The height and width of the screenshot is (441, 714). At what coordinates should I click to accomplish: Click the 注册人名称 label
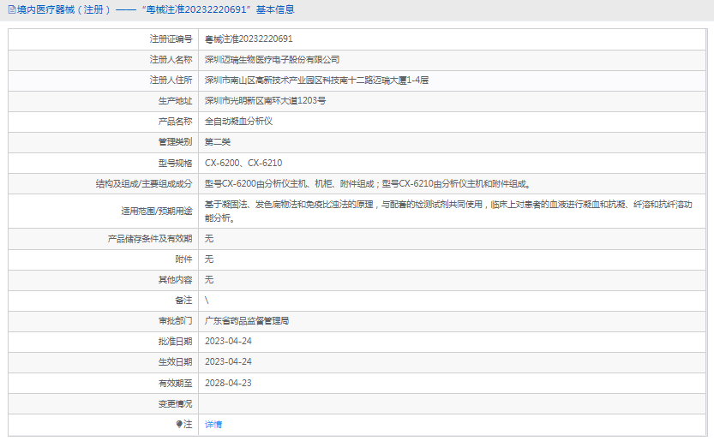tap(171, 60)
